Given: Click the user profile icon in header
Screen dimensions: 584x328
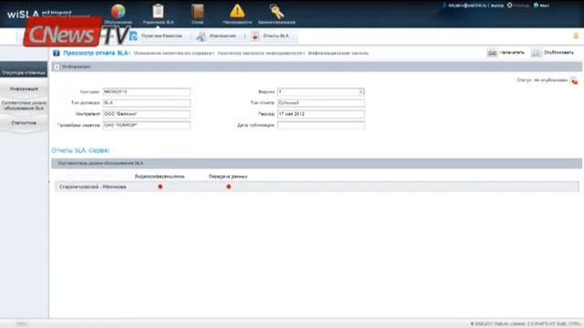Looking at the screenshot, I should tap(444, 5).
